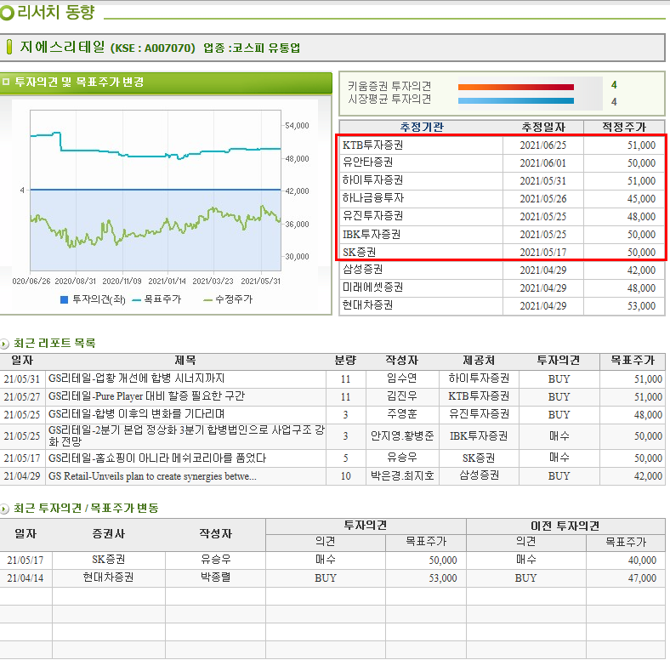Click the 이전 투자의견 header
Image resolution: width=670 pixels, height=660 pixels.
[x=565, y=526]
